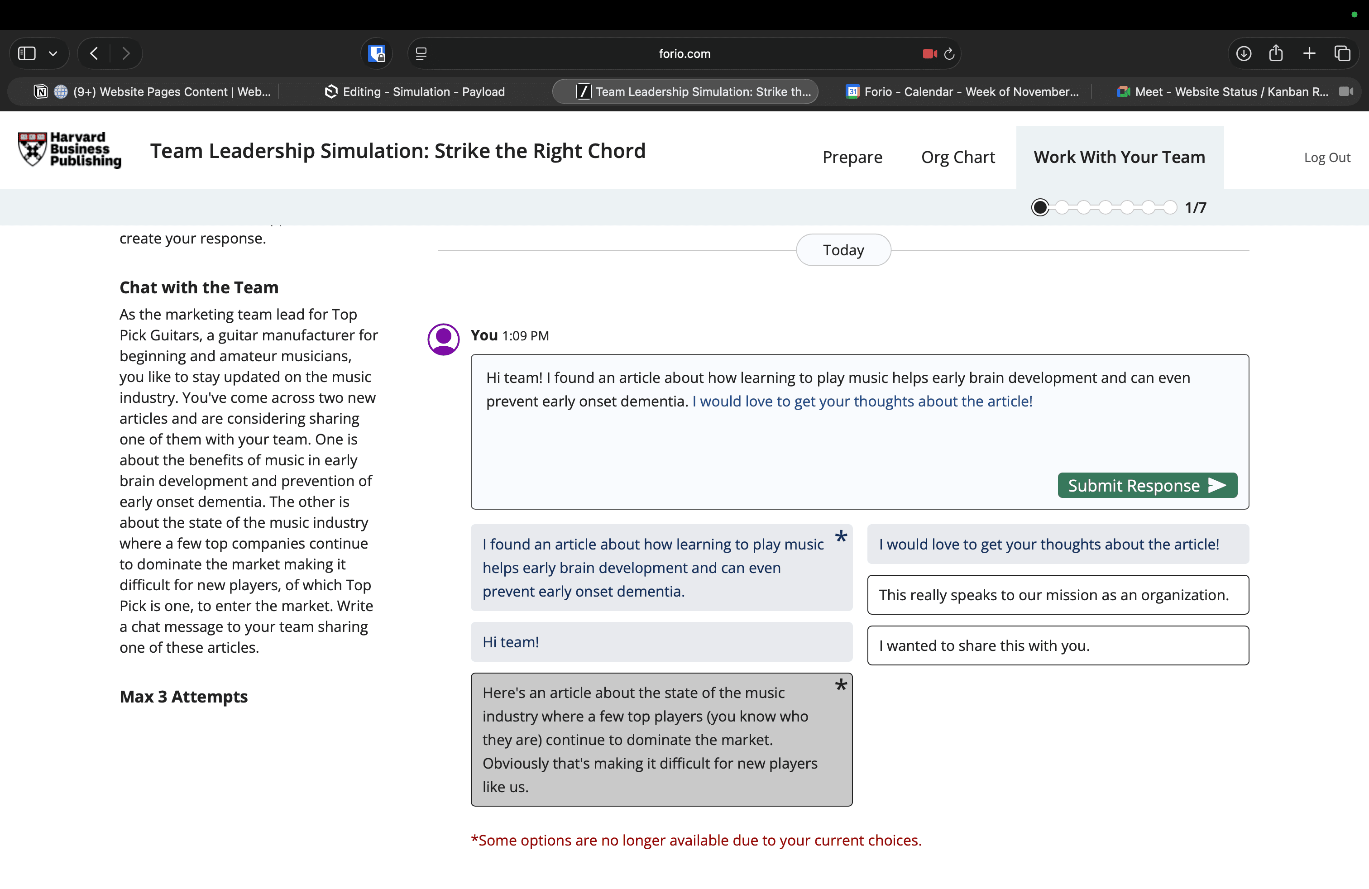The image size is (1369, 889).
Task: Add 'I wanted to share this with you' phrase
Action: 1057,645
